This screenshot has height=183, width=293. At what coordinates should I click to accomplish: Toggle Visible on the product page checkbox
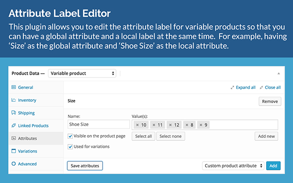pos(70,136)
